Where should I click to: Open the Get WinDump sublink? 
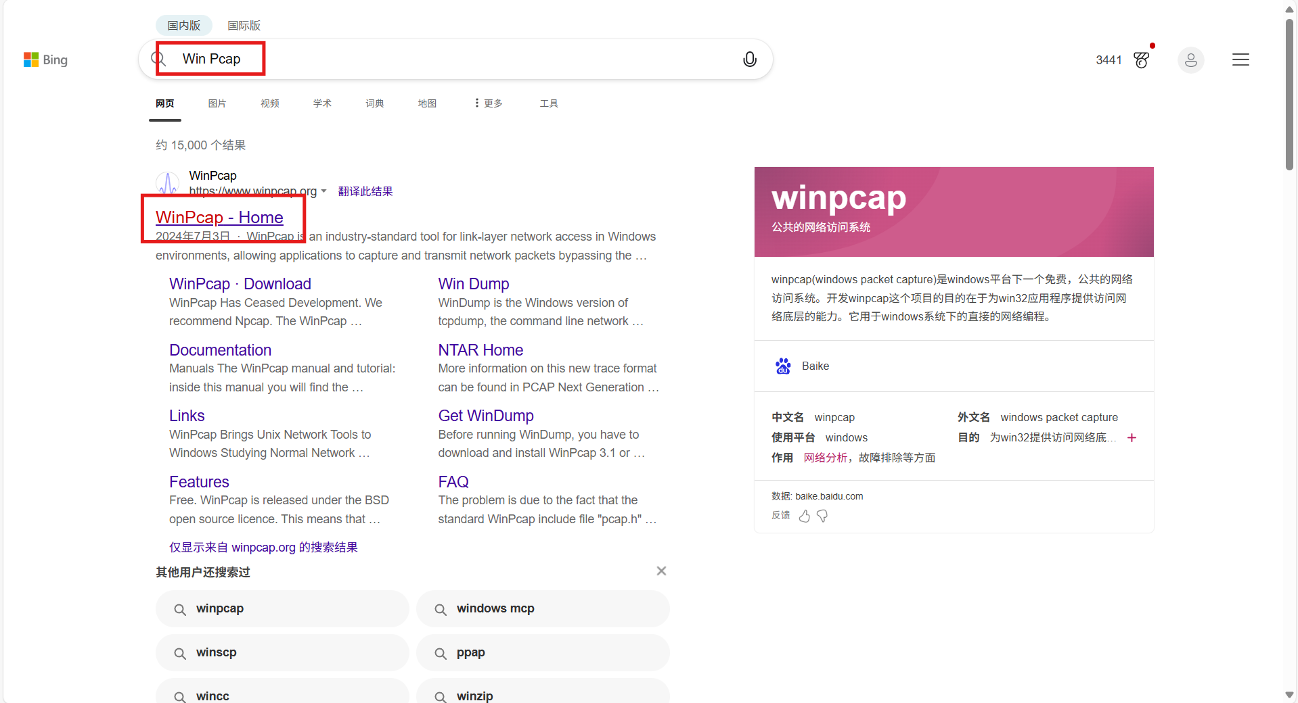[x=486, y=416]
